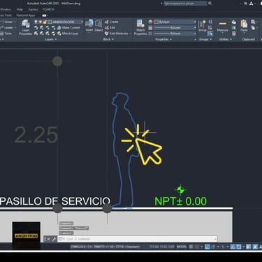
Task: Click Make Current layer tool
Action: [x=68, y=27]
